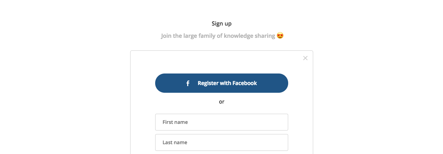Click the heart-eyes emoji icon
Viewport: 443px width, 154px height.
(280, 36)
